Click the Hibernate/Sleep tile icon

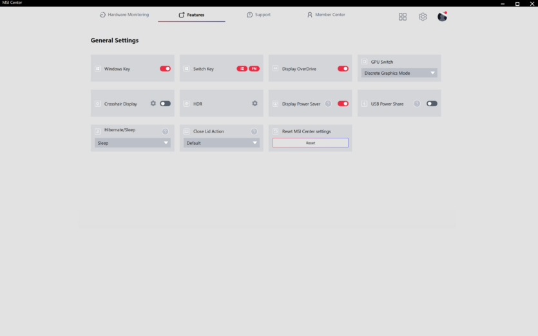(97, 131)
